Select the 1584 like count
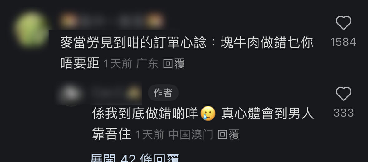The height and width of the screenshot is (162, 368). (x=343, y=42)
